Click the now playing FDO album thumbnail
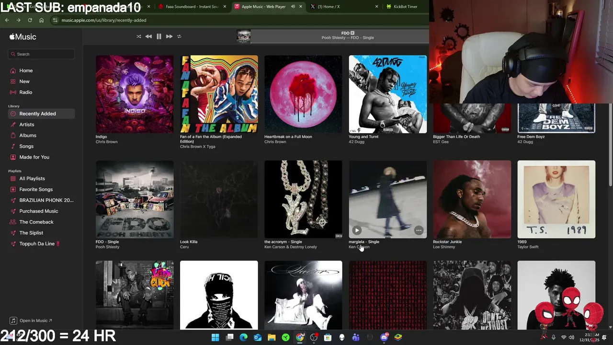This screenshot has width=613, height=345. pyautogui.click(x=244, y=36)
